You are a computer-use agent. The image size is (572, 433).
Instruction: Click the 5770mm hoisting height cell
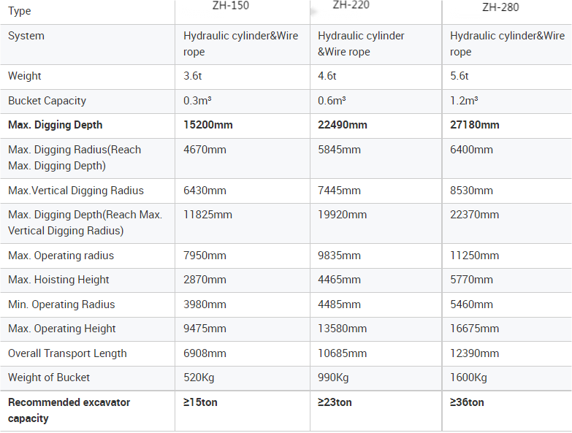471,280
